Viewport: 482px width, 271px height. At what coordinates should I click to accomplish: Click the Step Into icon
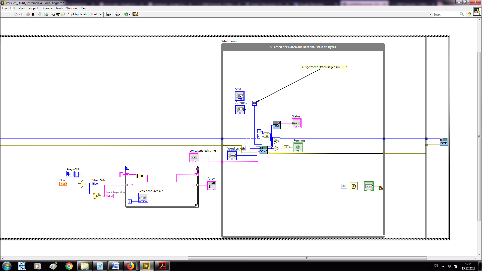point(52,15)
